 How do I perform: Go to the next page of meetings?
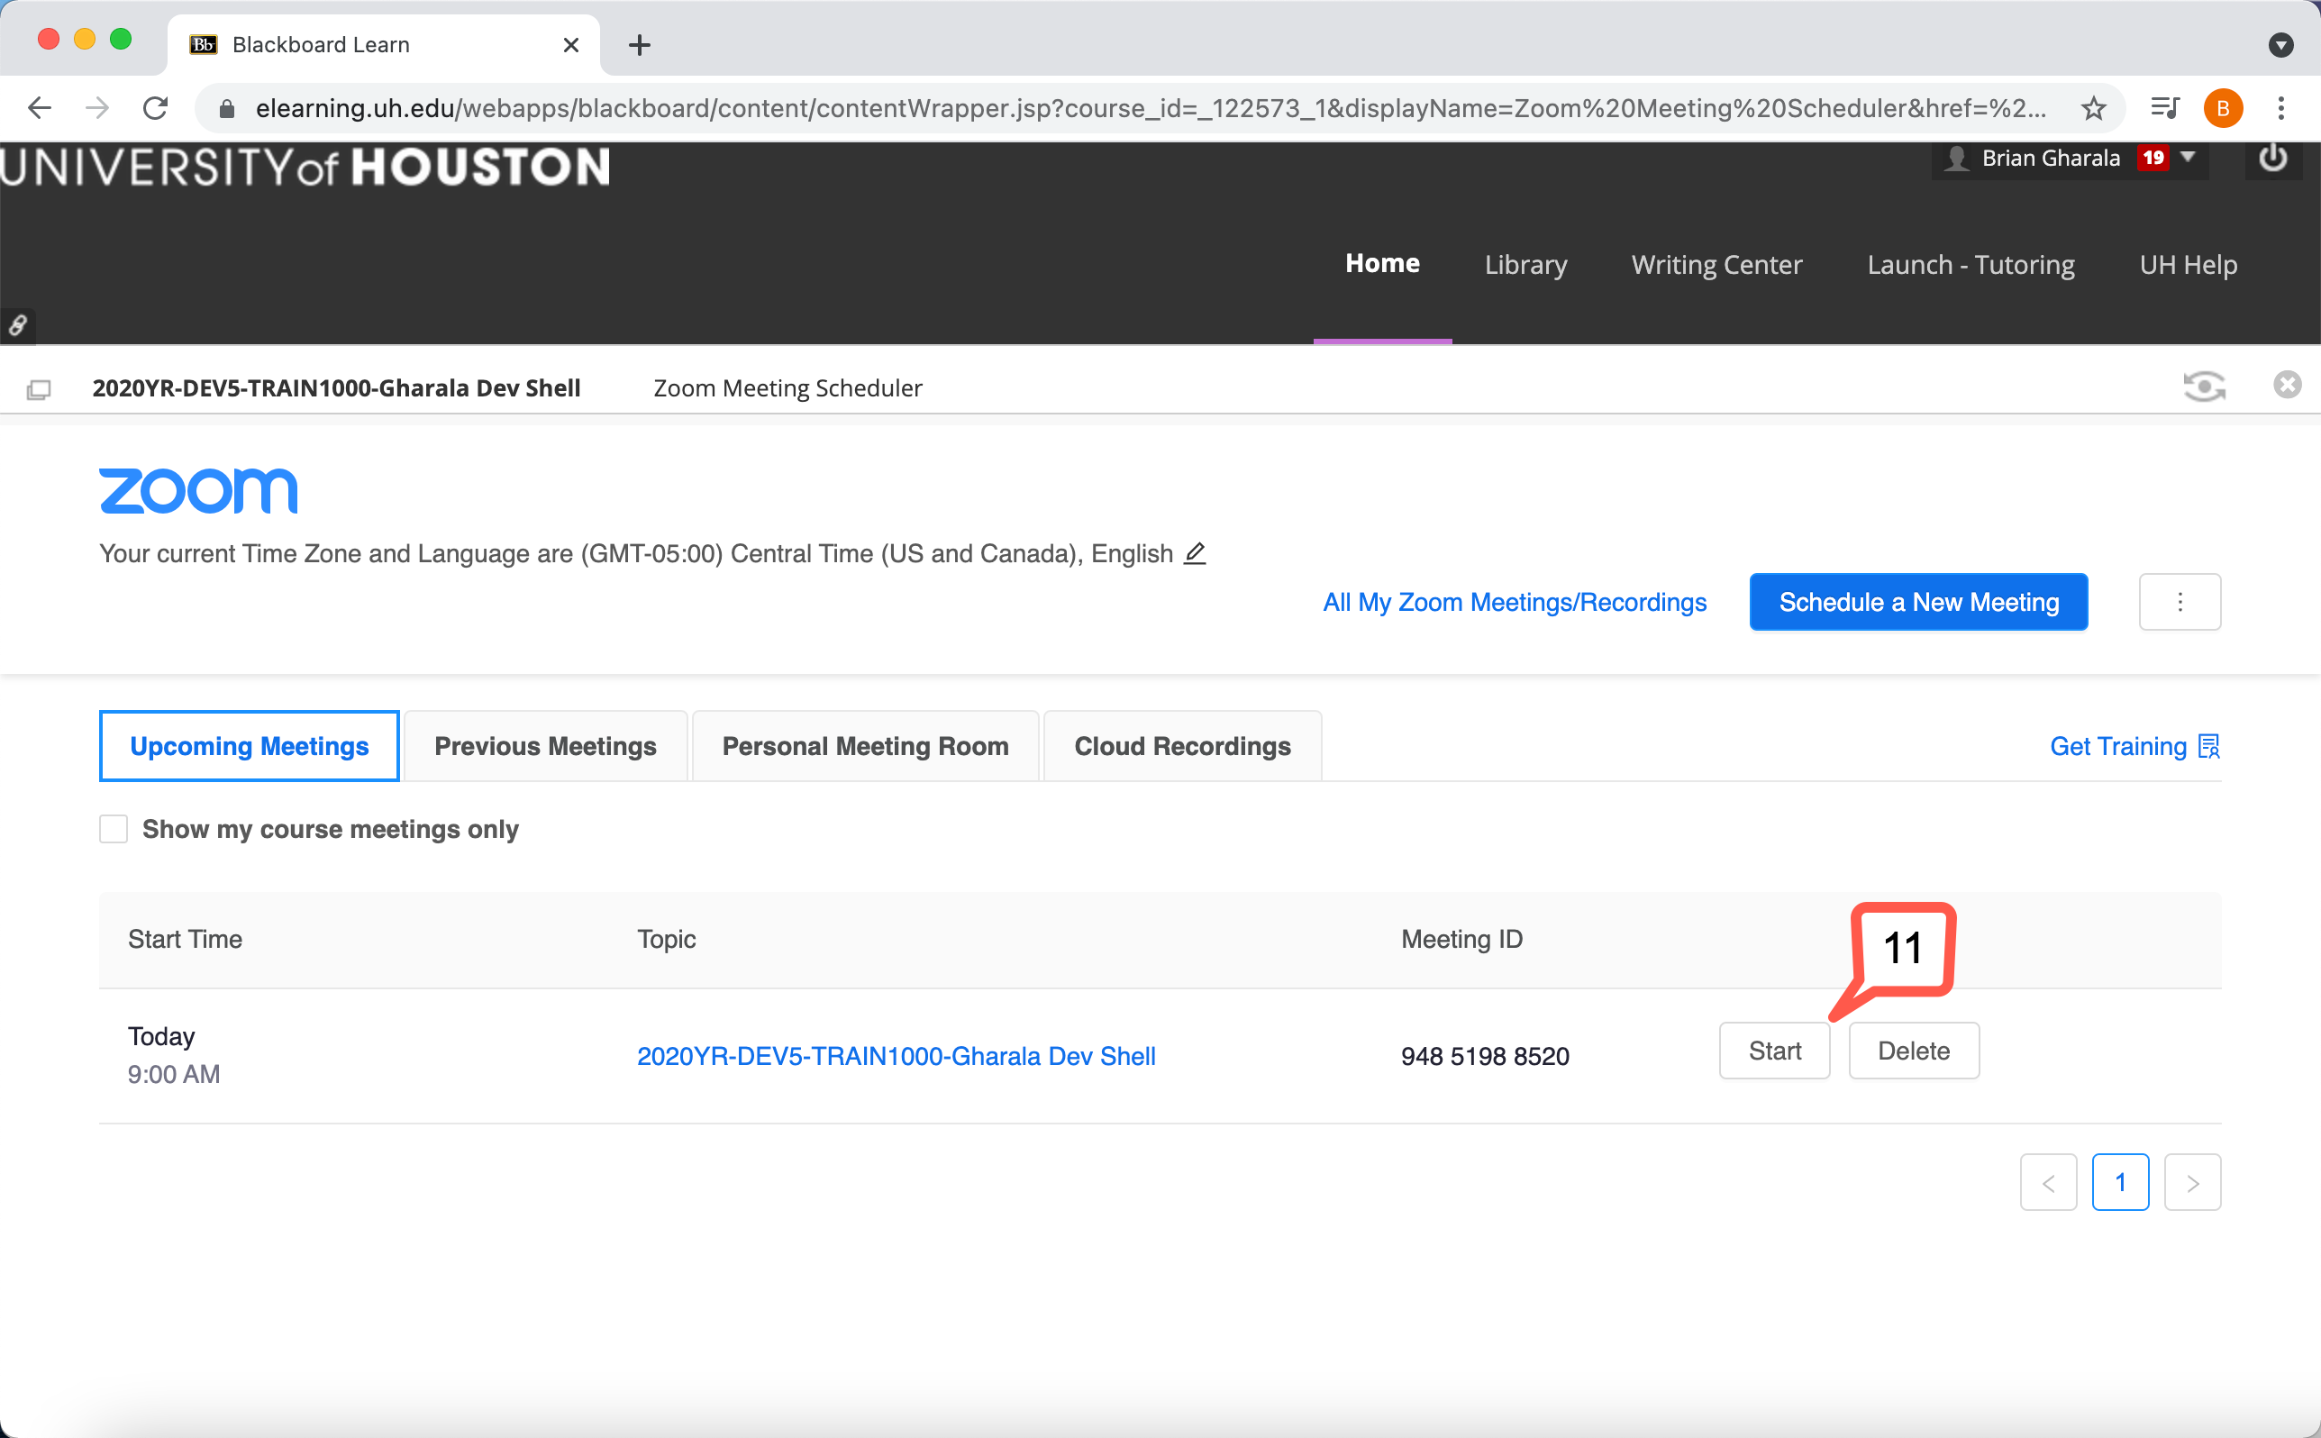tap(2193, 1182)
